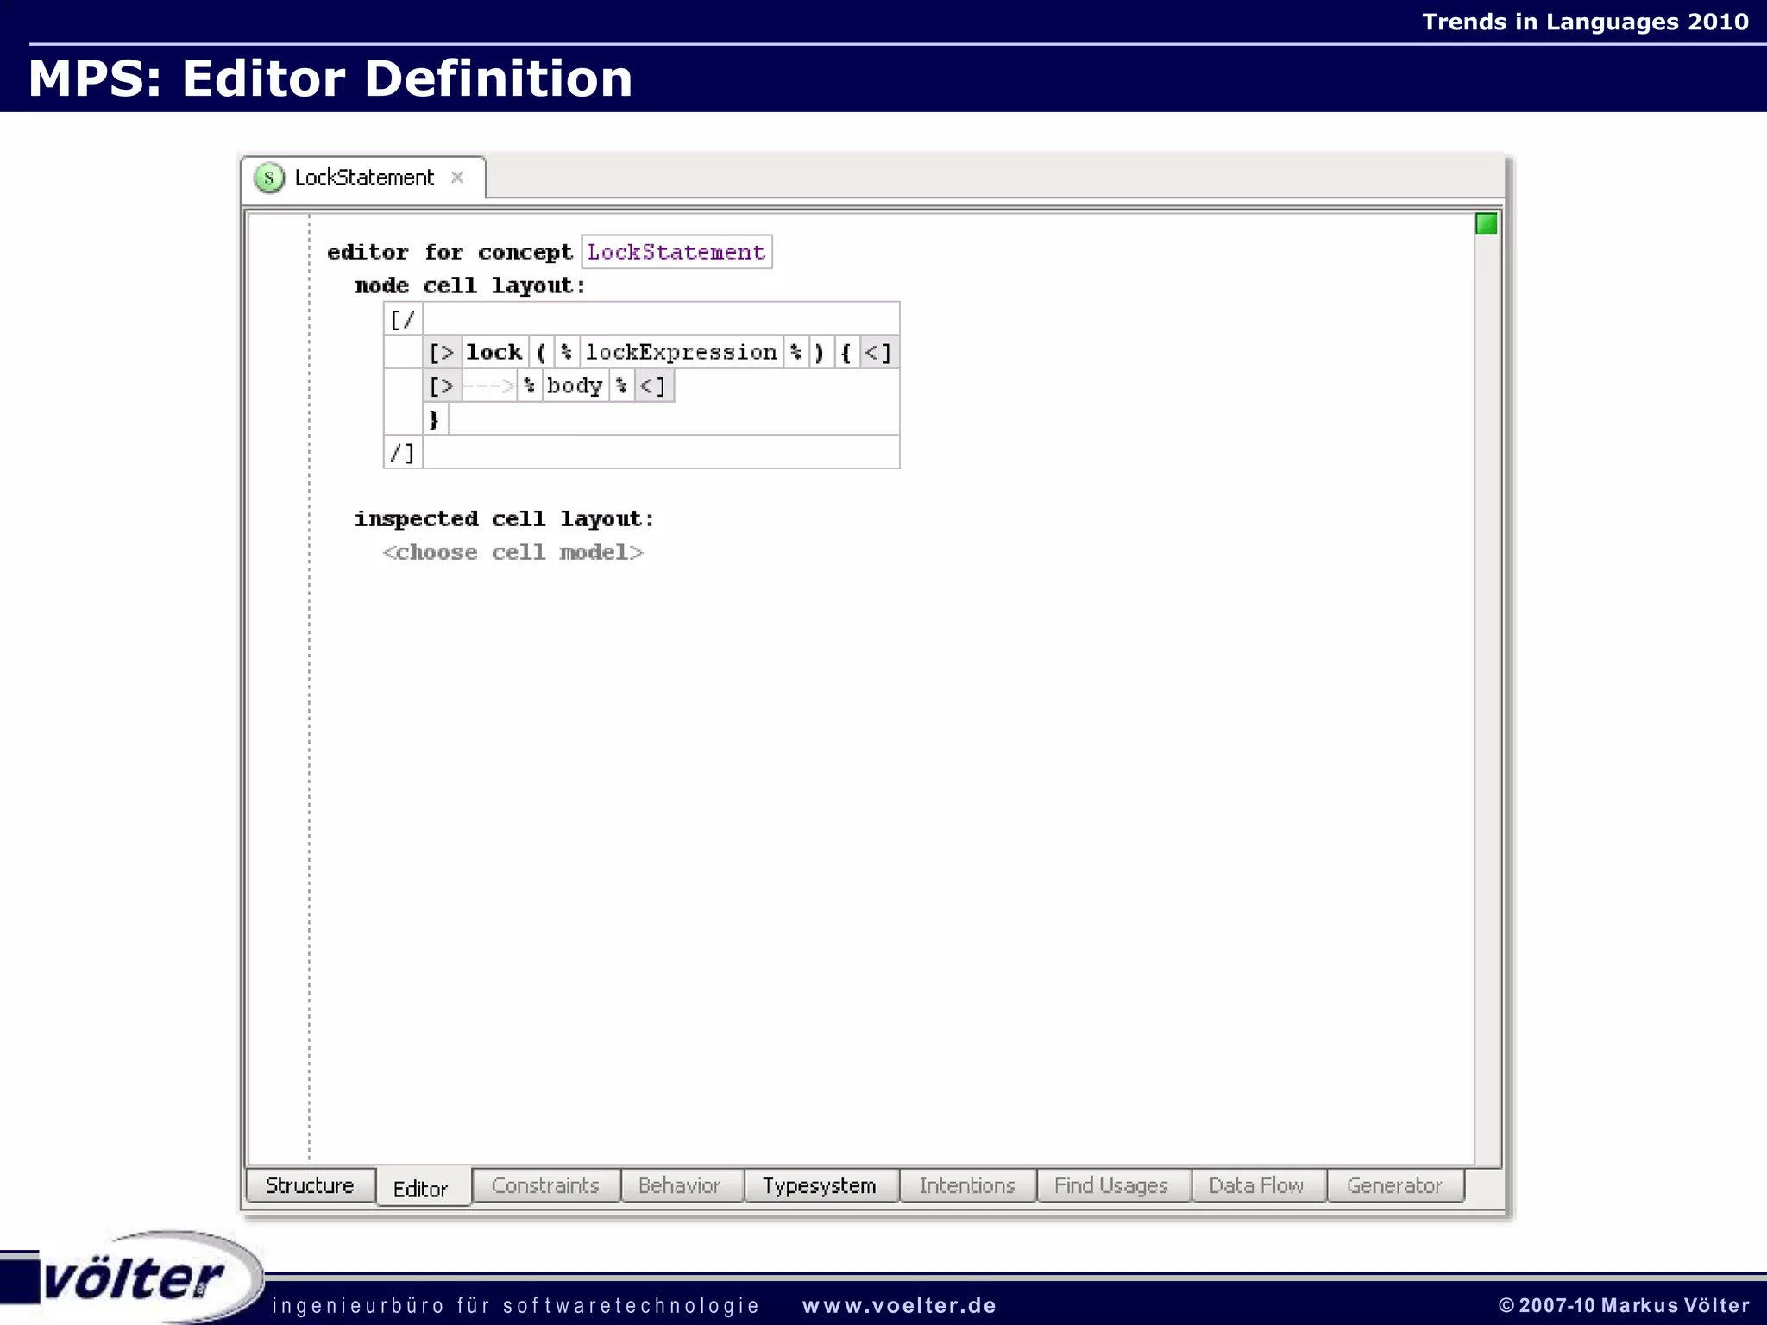The height and width of the screenshot is (1325, 1767).
Task: Click the opening [/ collection cell
Action: pos(402,319)
